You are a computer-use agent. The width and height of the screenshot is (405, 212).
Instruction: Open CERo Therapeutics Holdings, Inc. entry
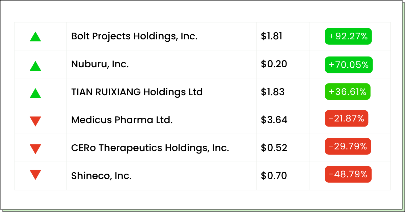coord(150,148)
